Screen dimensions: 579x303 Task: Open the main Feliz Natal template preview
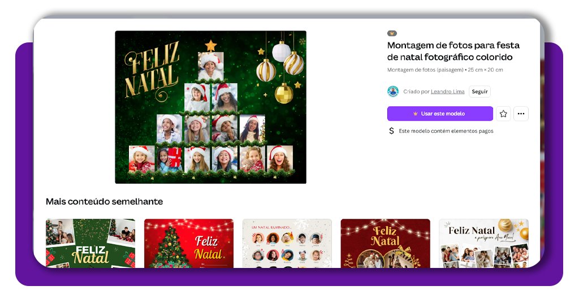pos(210,107)
